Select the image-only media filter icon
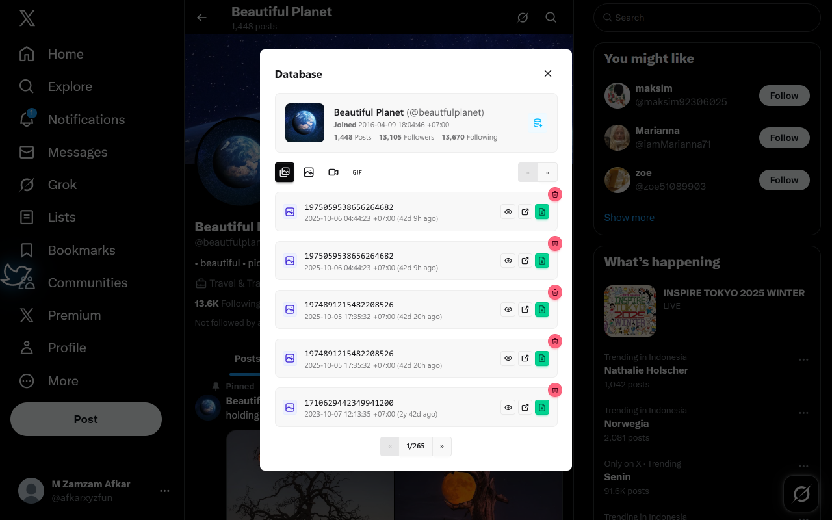 pos(309,172)
